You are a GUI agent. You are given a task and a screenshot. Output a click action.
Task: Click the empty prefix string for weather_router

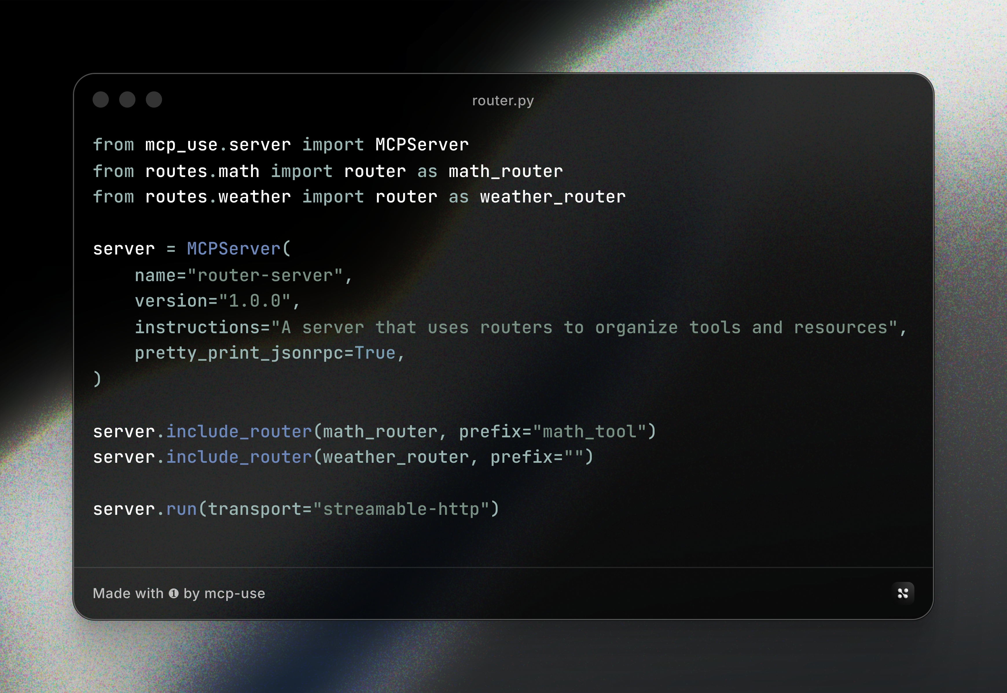click(x=574, y=457)
